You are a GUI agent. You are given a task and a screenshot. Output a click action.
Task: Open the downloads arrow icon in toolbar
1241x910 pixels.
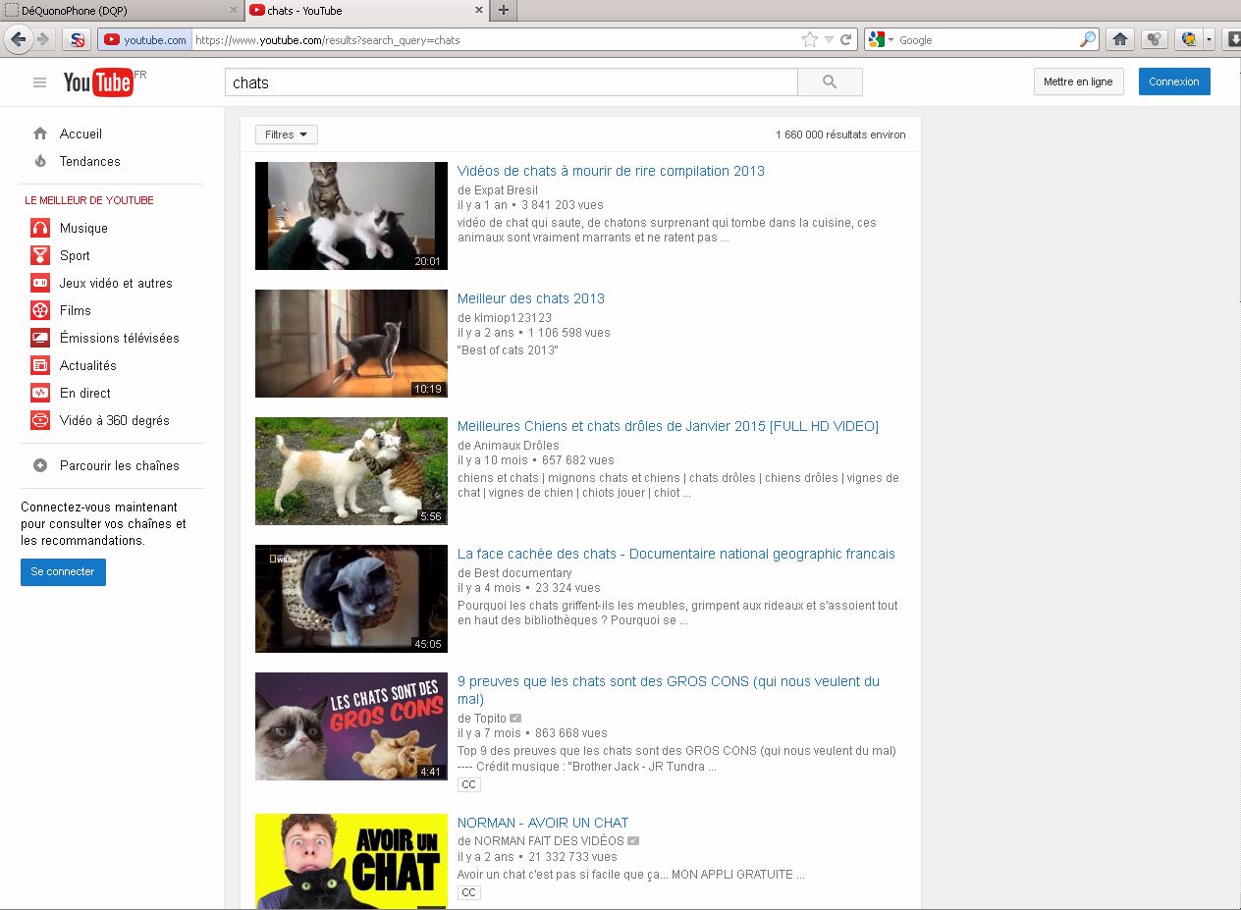1234,40
